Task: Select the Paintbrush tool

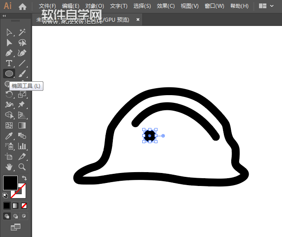Action: coord(22,74)
